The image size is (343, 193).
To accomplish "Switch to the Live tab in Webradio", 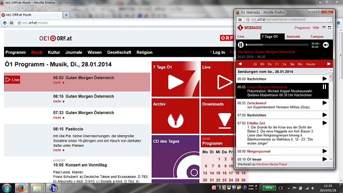I will click(241, 37).
